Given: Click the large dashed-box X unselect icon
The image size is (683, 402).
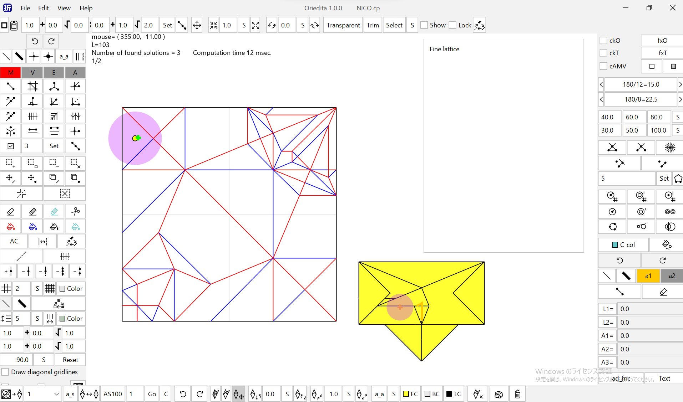Looking at the screenshot, I should 65,194.
